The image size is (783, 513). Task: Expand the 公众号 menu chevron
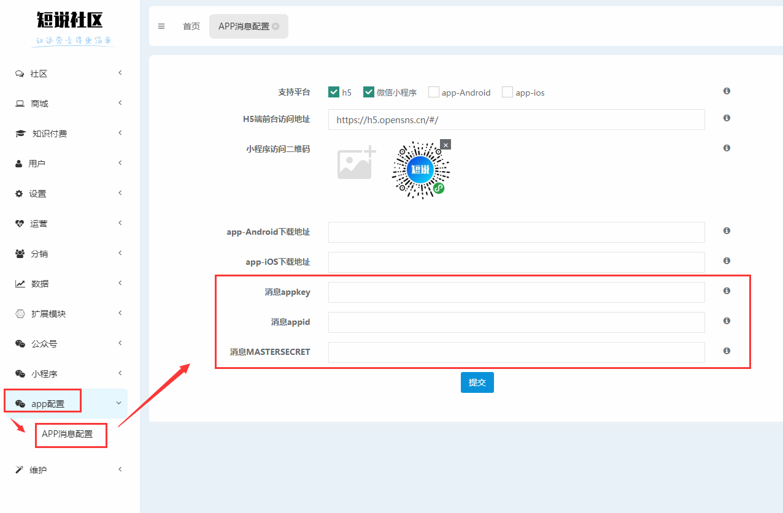click(120, 343)
